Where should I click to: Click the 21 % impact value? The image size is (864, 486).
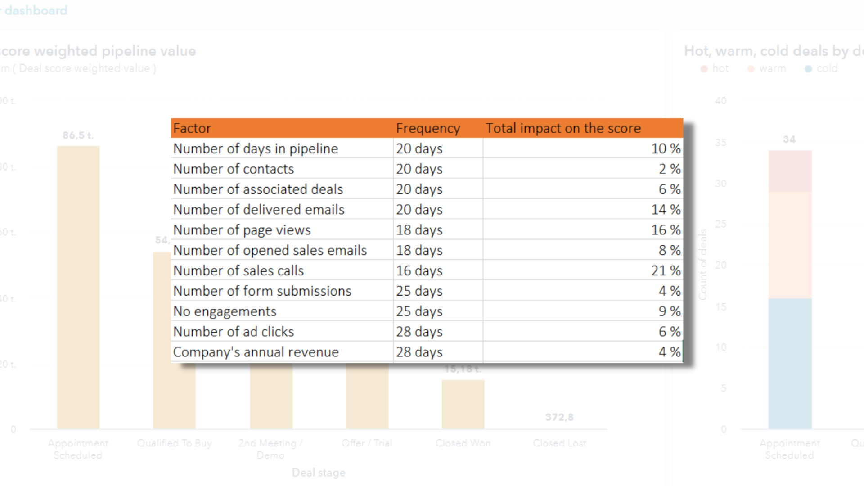coord(667,270)
